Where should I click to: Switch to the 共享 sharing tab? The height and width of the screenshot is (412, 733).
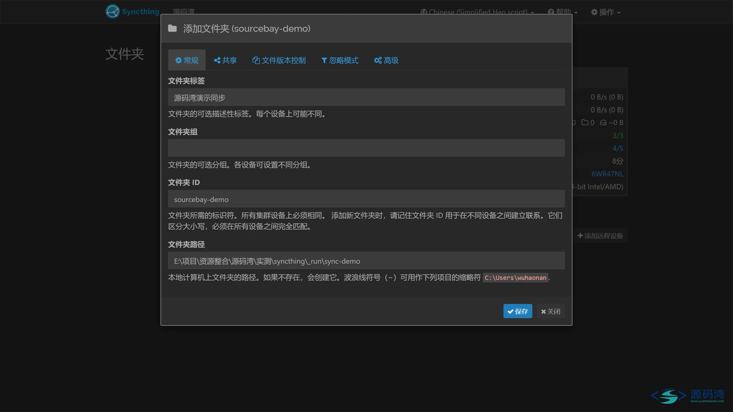tap(225, 60)
